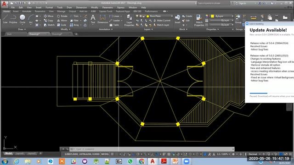Select the Dimension tool
The width and height of the screenshot is (294, 165).
(x=102, y=19)
